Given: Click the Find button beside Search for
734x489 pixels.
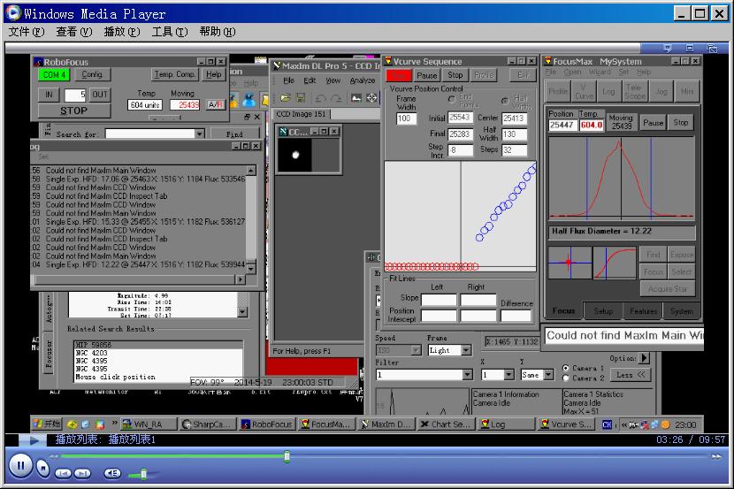Looking at the screenshot, I should 234,134.
